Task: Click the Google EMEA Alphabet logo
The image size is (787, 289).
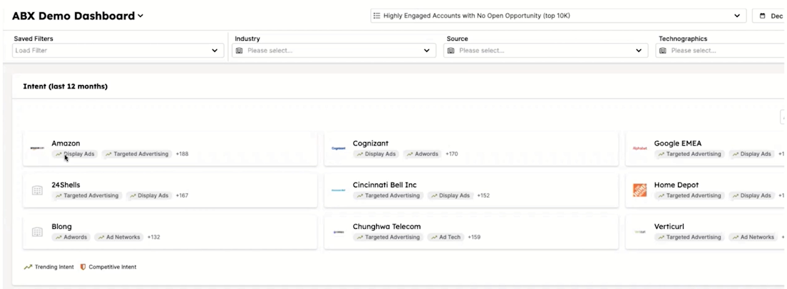Action: coord(640,148)
